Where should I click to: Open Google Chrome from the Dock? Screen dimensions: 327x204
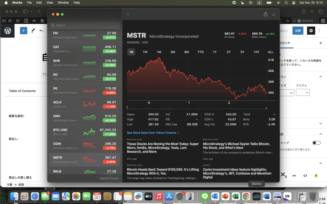[246, 196]
